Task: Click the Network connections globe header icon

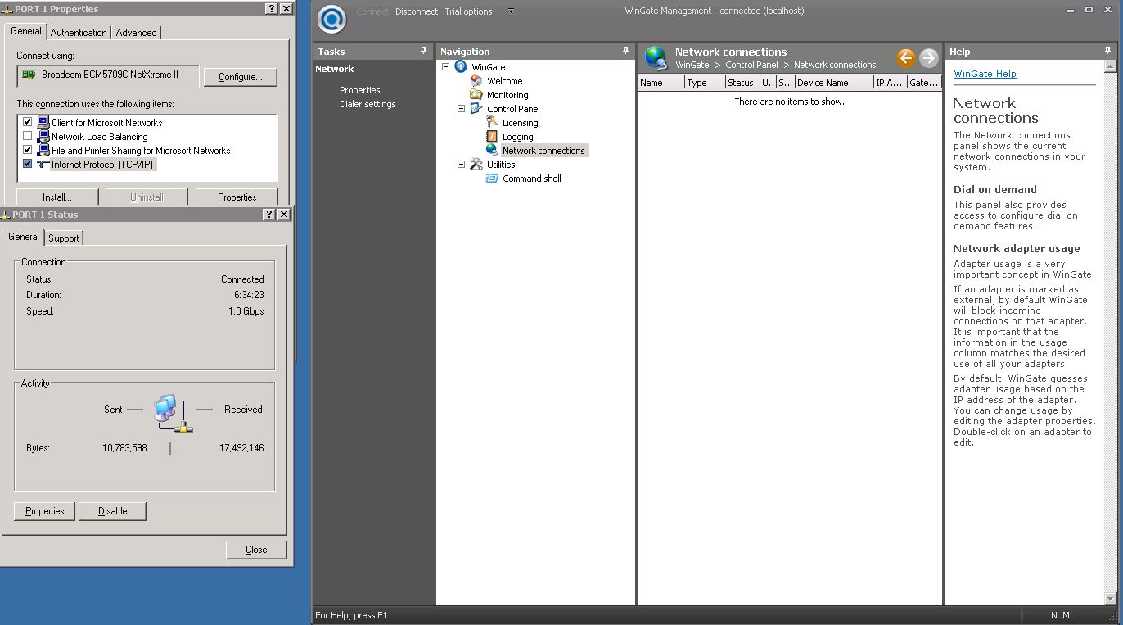Action: (656, 57)
